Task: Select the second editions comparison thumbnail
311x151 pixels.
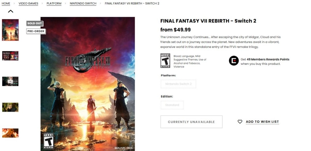Action: pyautogui.click(x=10, y=56)
